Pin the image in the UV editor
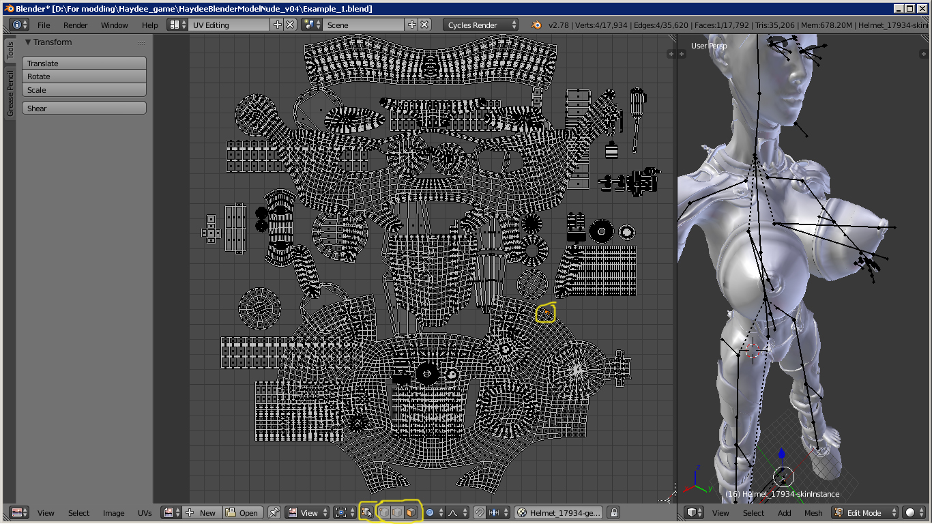The height and width of the screenshot is (524, 932). 274,512
